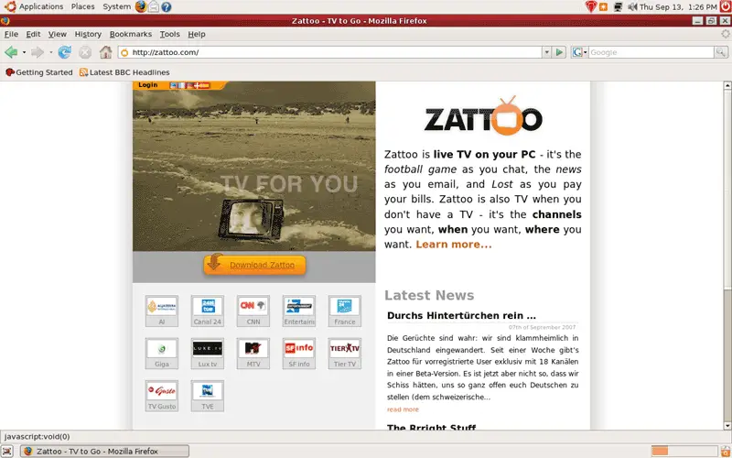The width and height of the screenshot is (732, 458).
Task: Click the trash icon in the bottom panel
Action: tap(726, 451)
